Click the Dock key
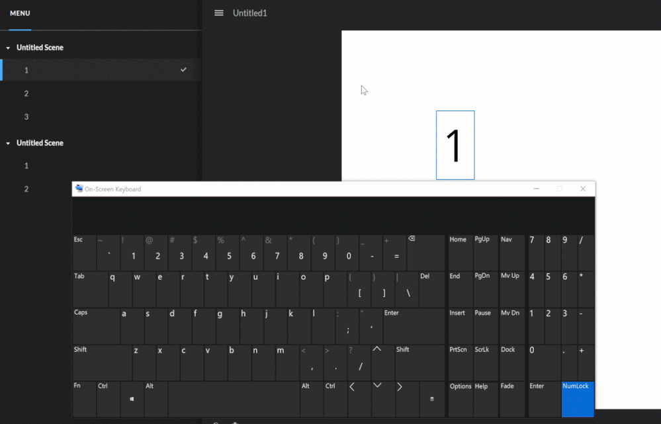Screen dimensions: 661x424 click(x=512, y=362)
